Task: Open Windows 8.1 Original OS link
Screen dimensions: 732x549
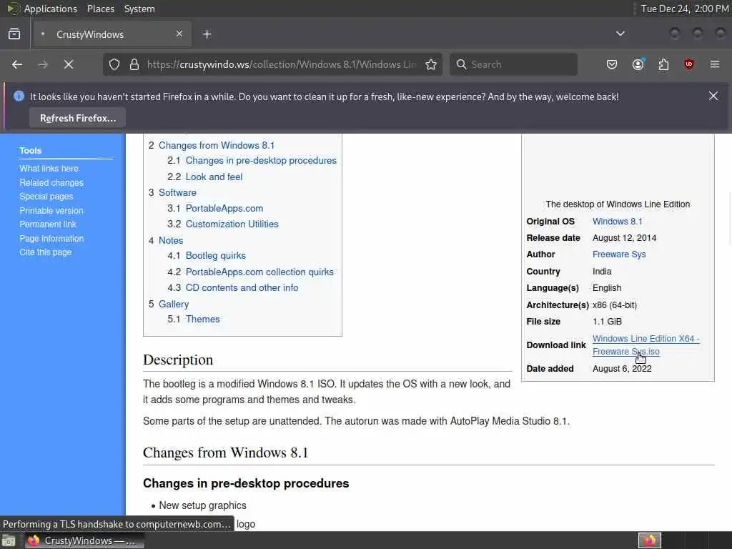Action: [617, 222]
